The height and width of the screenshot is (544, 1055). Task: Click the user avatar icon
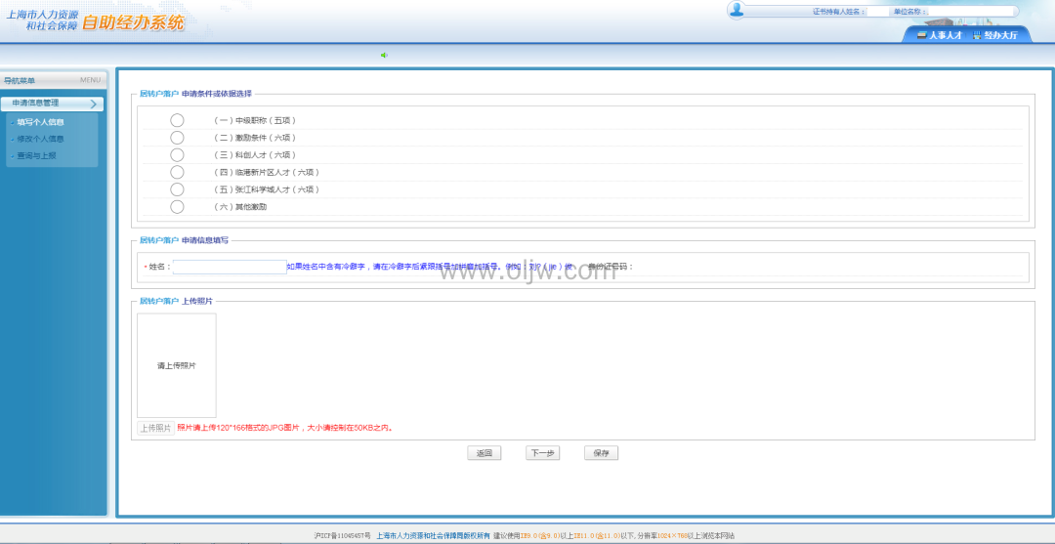pos(737,10)
